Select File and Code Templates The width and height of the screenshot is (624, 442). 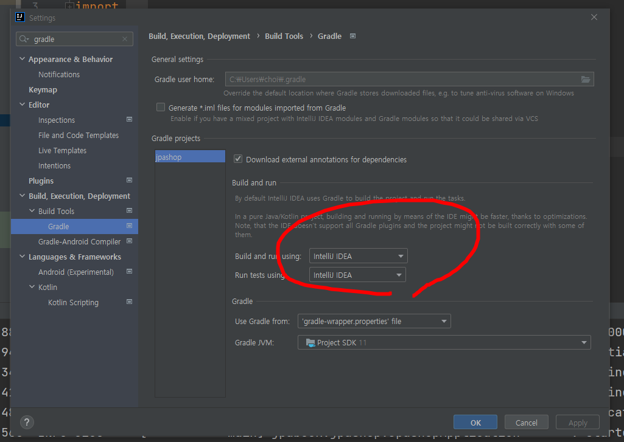point(79,135)
